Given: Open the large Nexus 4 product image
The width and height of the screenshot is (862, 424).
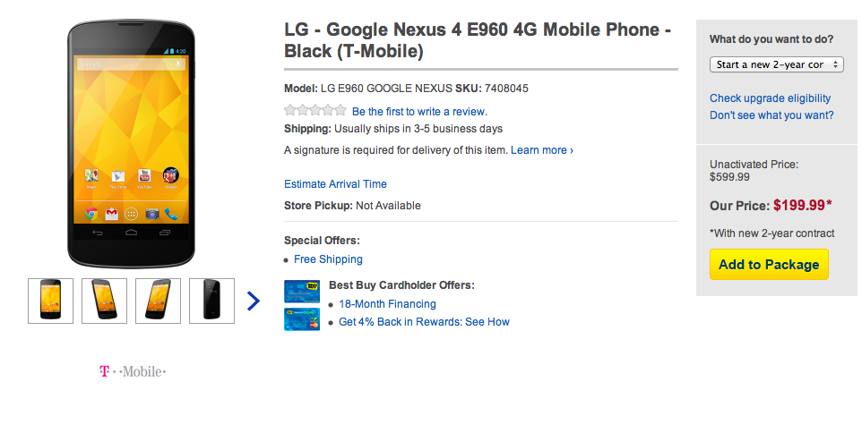Looking at the screenshot, I should [x=132, y=143].
